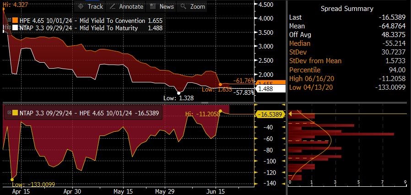Click the 3.000 yield axis label

point(265,46)
